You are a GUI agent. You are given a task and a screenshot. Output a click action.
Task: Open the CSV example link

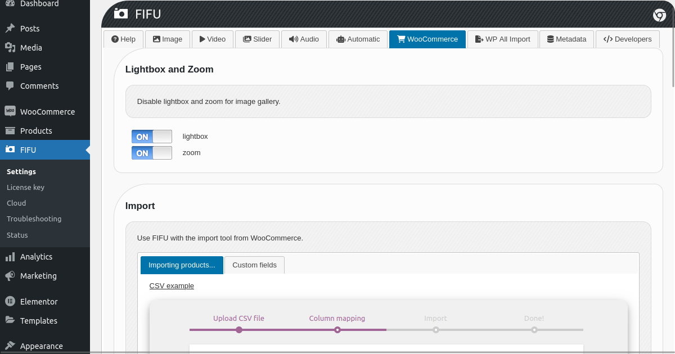(x=172, y=286)
